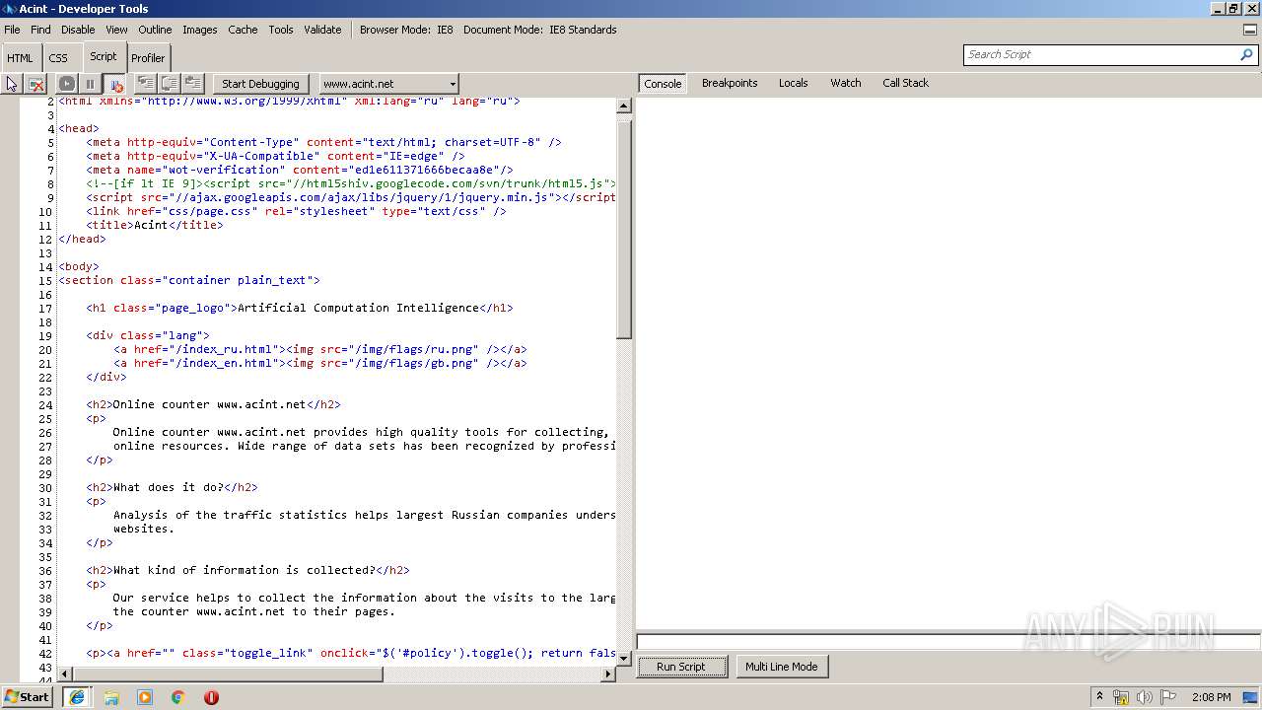Screen dimensions: 1262x710
Task: Select element by click arrow tool
Action: coord(12,84)
